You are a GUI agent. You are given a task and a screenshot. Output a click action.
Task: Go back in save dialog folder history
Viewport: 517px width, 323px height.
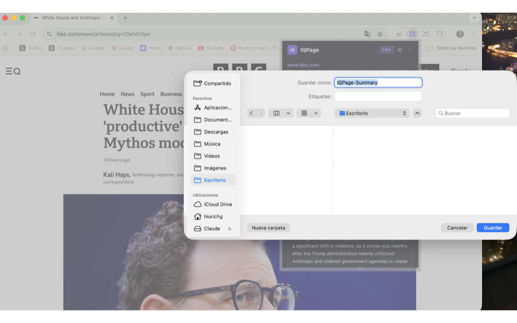(252, 113)
